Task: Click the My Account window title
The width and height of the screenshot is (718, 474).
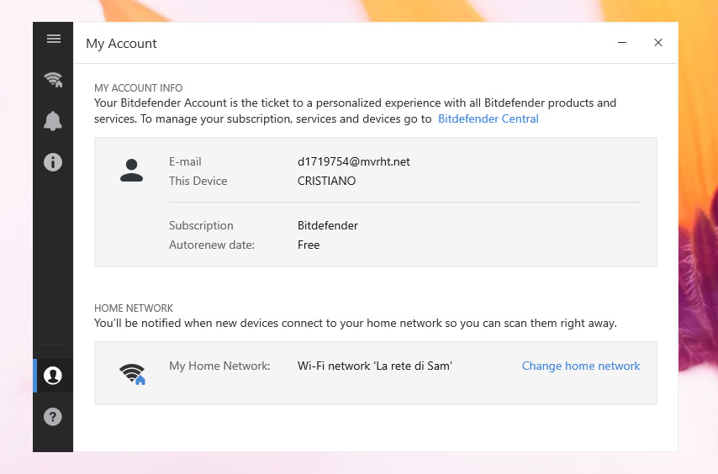Action: point(121,44)
